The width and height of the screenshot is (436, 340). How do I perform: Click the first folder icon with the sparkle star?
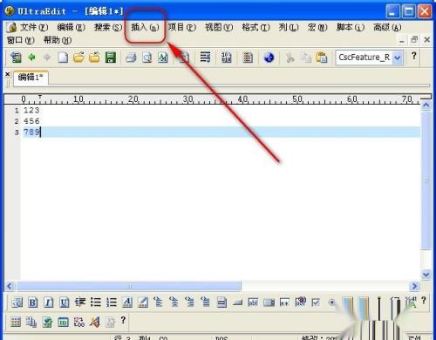(78, 58)
